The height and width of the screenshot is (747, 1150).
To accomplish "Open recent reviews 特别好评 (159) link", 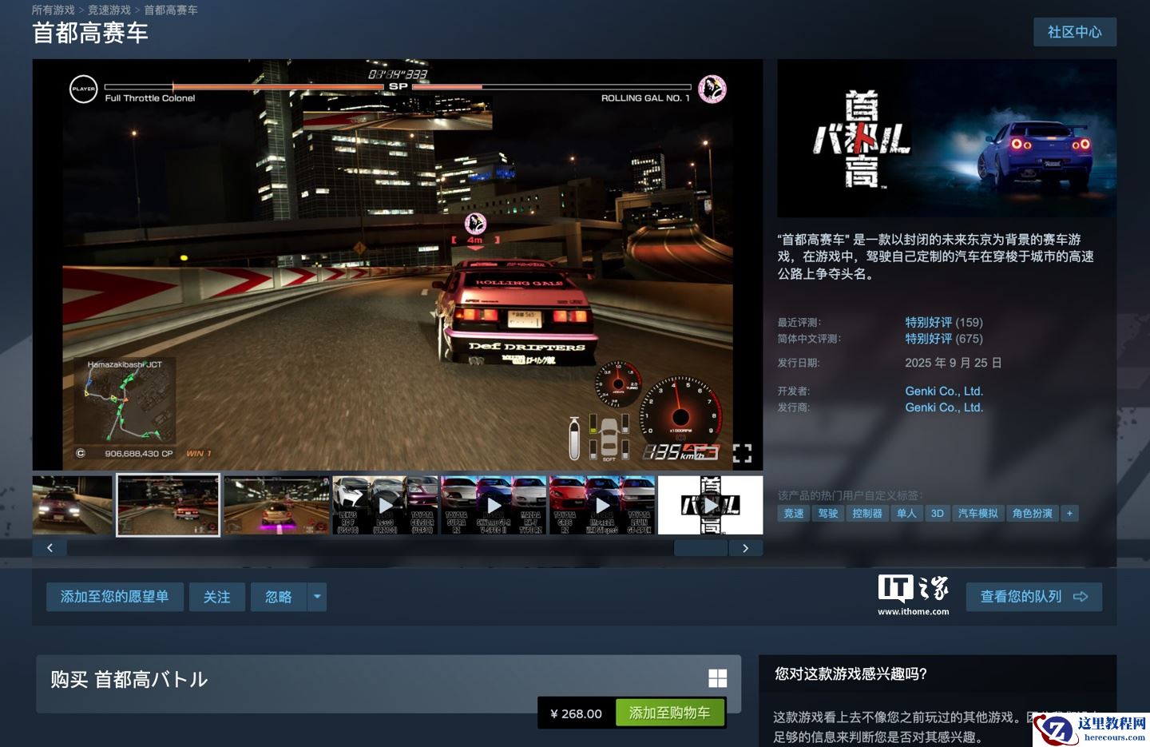I will (x=944, y=322).
